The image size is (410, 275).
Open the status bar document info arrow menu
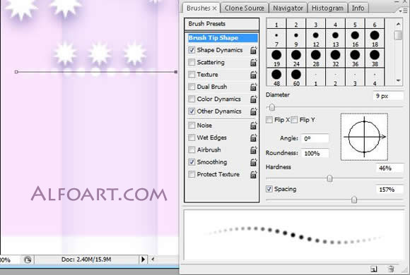143,259
